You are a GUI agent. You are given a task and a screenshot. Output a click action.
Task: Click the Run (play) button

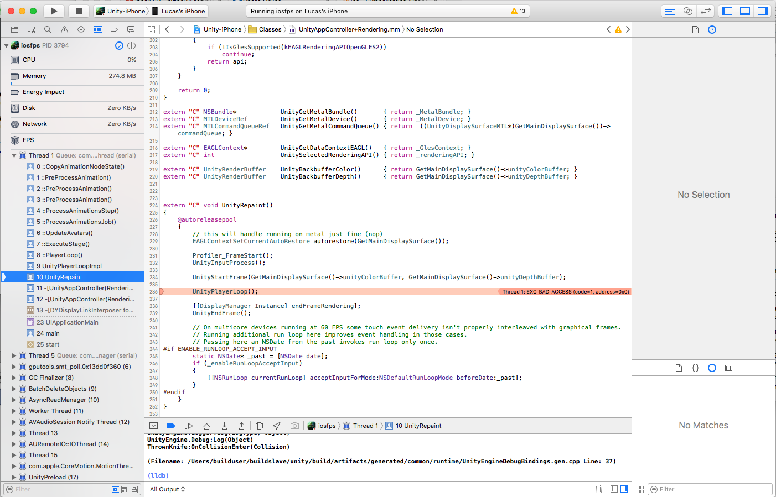(x=54, y=11)
